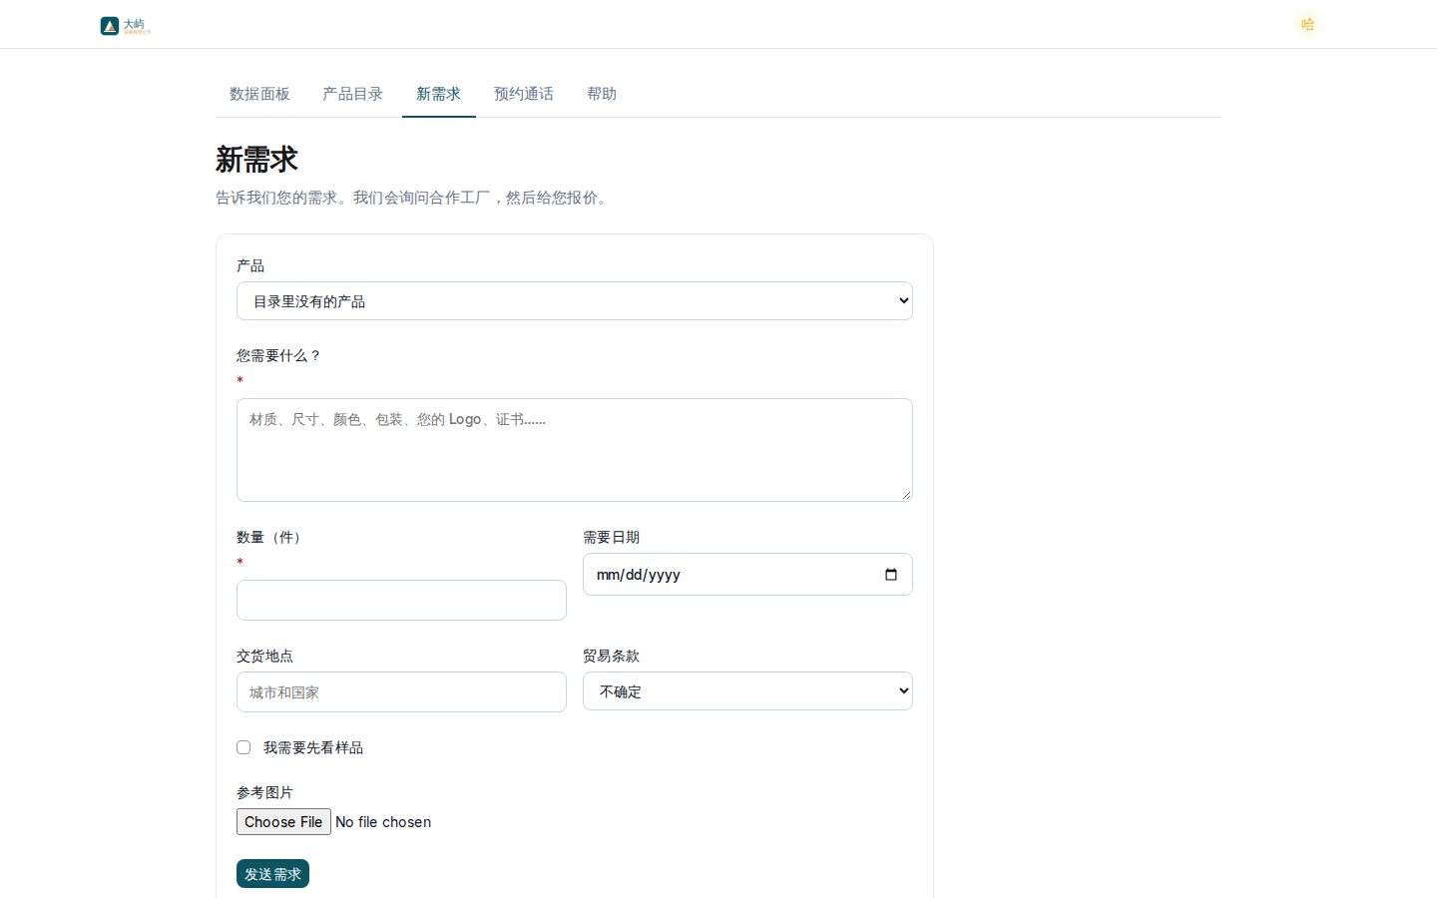Focus the 数量（件） input field
This screenshot has height=898, width=1437.
[401, 601]
